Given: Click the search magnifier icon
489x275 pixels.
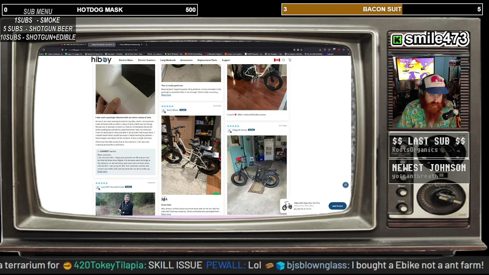Looking at the screenshot, I should pyautogui.click(x=283, y=60).
